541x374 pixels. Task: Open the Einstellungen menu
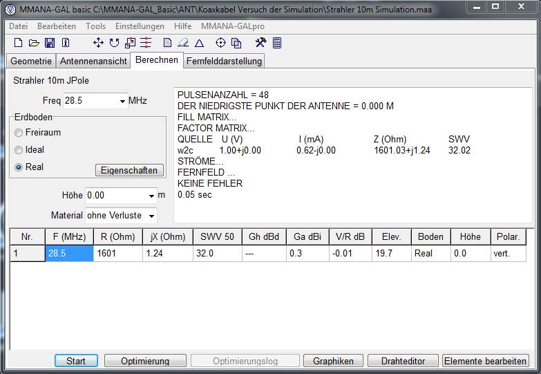click(x=140, y=26)
